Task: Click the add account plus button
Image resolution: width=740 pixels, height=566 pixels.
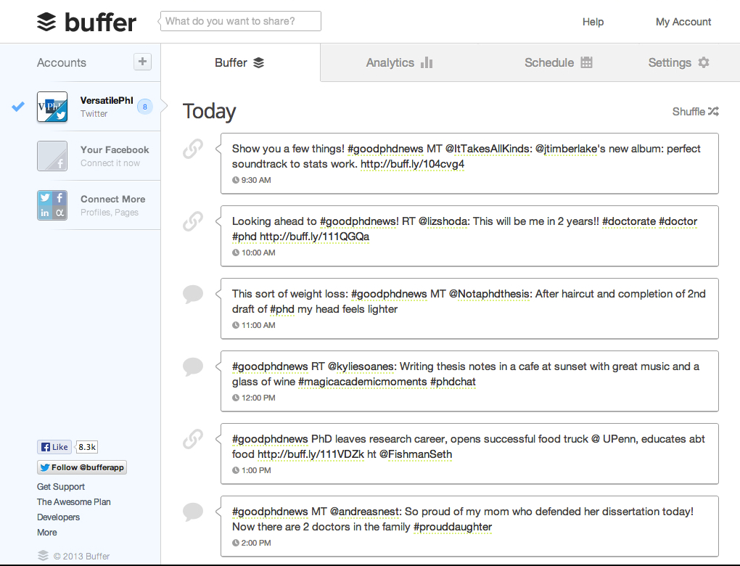Action: pos(142,62)
